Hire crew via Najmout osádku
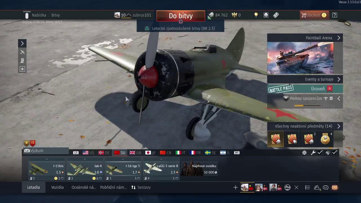This screenshot has height=203, width=361. coord(199,169)
